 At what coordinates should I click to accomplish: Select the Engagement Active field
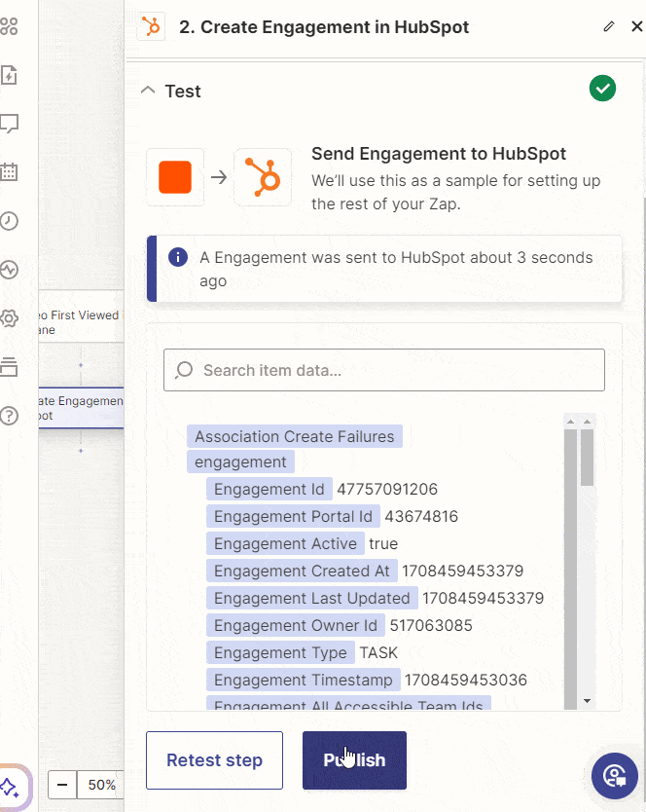(x=285, y=543)
